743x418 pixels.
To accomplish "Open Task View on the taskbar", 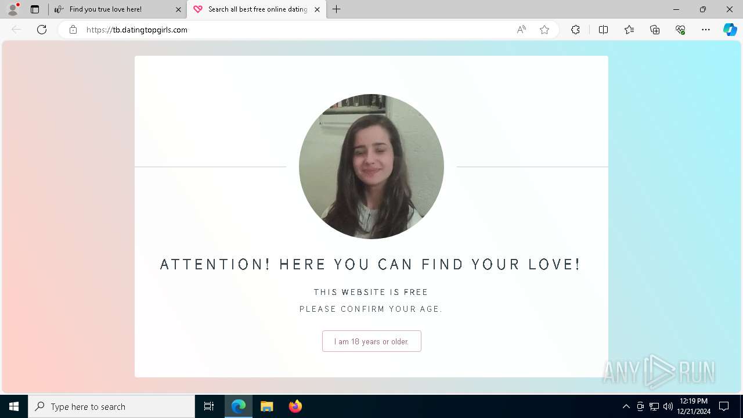I will 209,406.
